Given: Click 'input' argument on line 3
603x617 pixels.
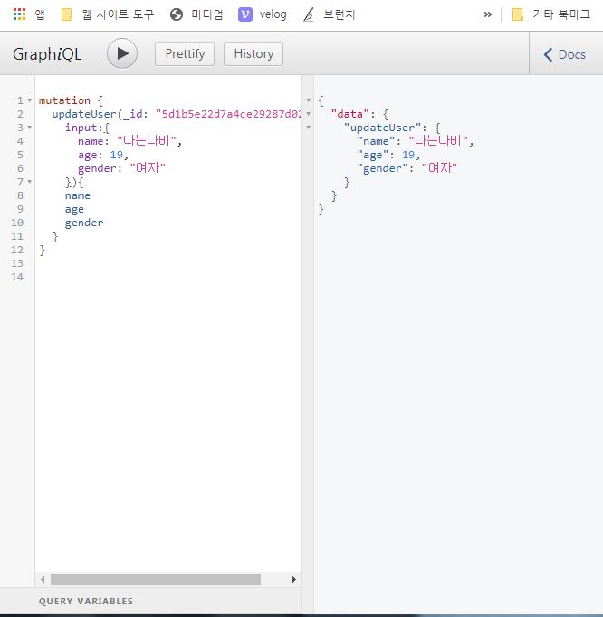Looking at the screenshot, I should (x=81, y=128).
